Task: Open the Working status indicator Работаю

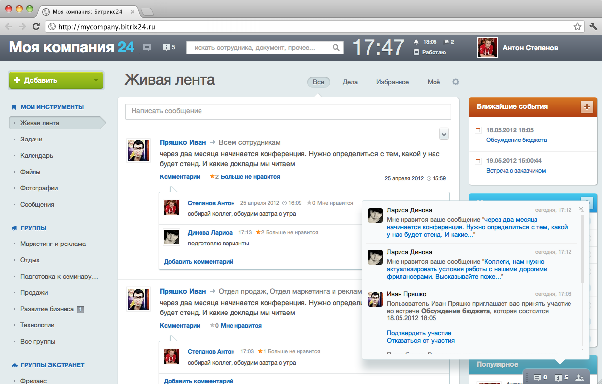Action: (x=430, y=52)
